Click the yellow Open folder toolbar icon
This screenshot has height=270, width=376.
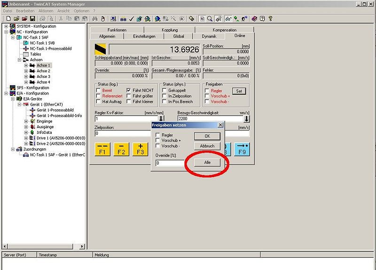16,18
